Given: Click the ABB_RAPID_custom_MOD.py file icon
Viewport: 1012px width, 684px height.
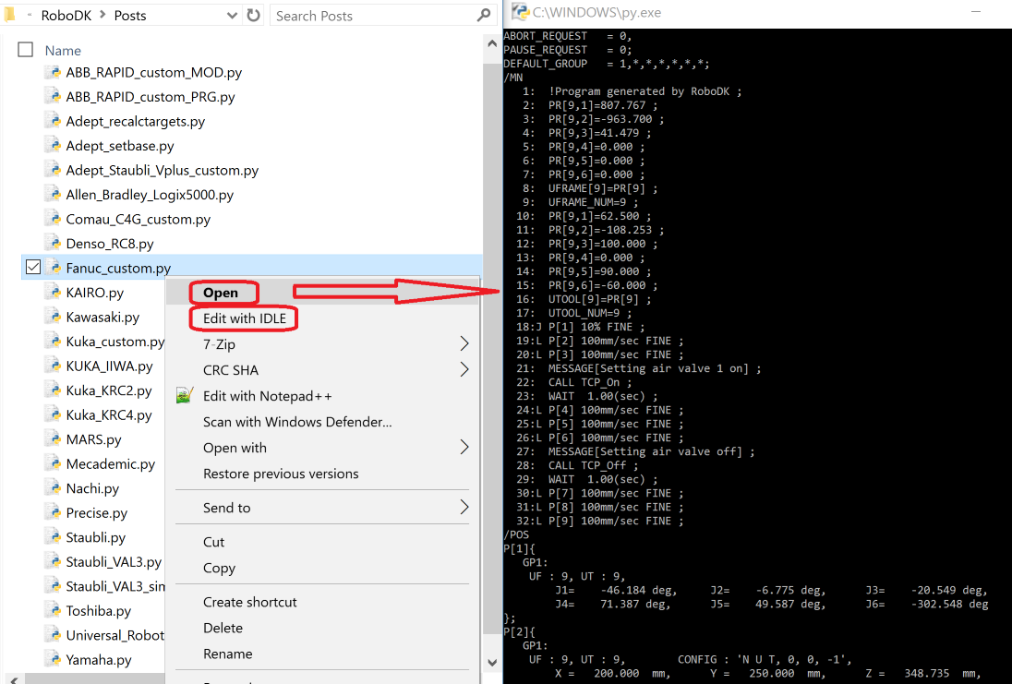Looking at the screenshot, I should click(x=54, y=72).
